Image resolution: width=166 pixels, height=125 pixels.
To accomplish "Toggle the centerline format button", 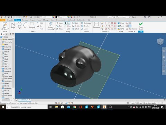I will tap(127, 26).
